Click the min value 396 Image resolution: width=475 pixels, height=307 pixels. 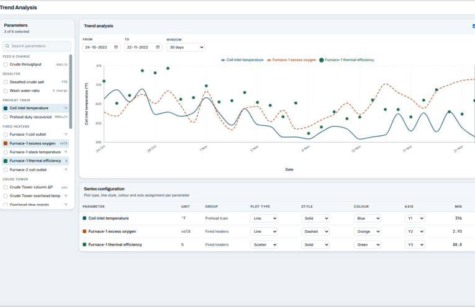click(x=458, y=218)
